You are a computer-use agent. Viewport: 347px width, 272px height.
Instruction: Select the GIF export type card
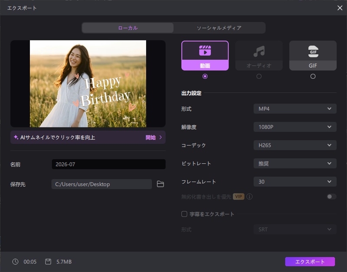[x=313, y=56]
